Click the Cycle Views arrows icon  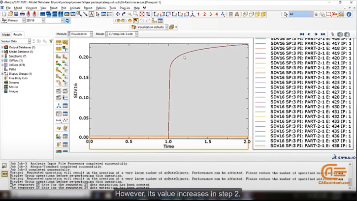(148, 14)
